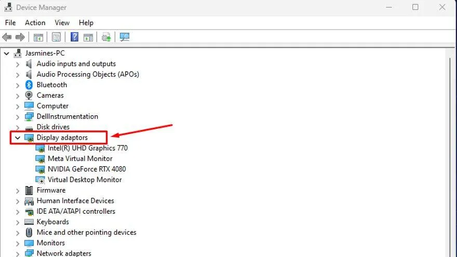Select the Jasmines-PC computer icon
The width and height of the screenshot is (457, 257).
click(18, 53)
